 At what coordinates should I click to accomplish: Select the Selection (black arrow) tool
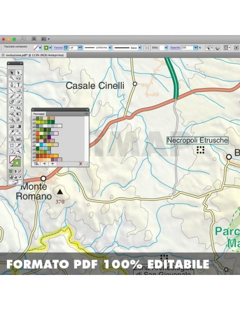click(x=12, y=73)
